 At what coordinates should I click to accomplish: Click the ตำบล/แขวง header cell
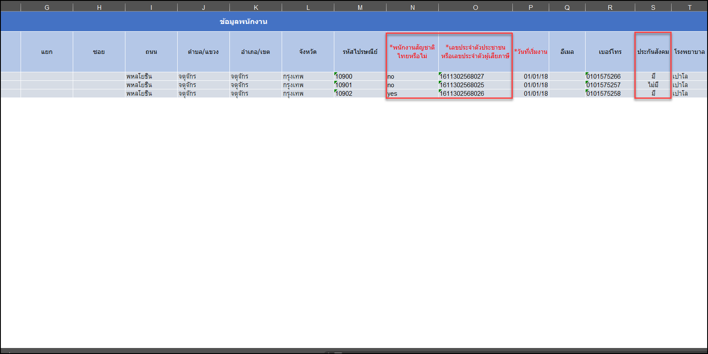click(x=203, y=52)
